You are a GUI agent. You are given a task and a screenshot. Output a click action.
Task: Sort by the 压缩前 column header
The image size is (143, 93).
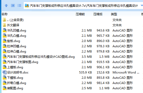80,14
